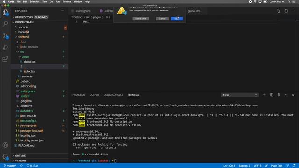Switch to the Problems panel tab
This screenshot has width=299, height=168.
(x=79, y=95)
